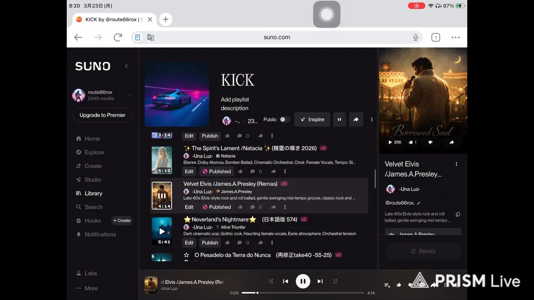Click the Inspire button
534x300 pixels.
coord(312,120)
